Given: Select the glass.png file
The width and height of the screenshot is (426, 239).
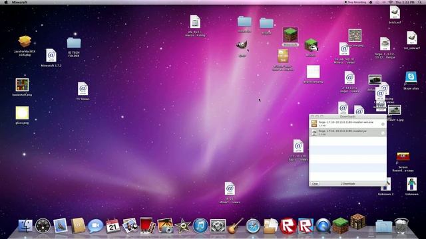Looking at the screenshot, I should click(22, 113).
